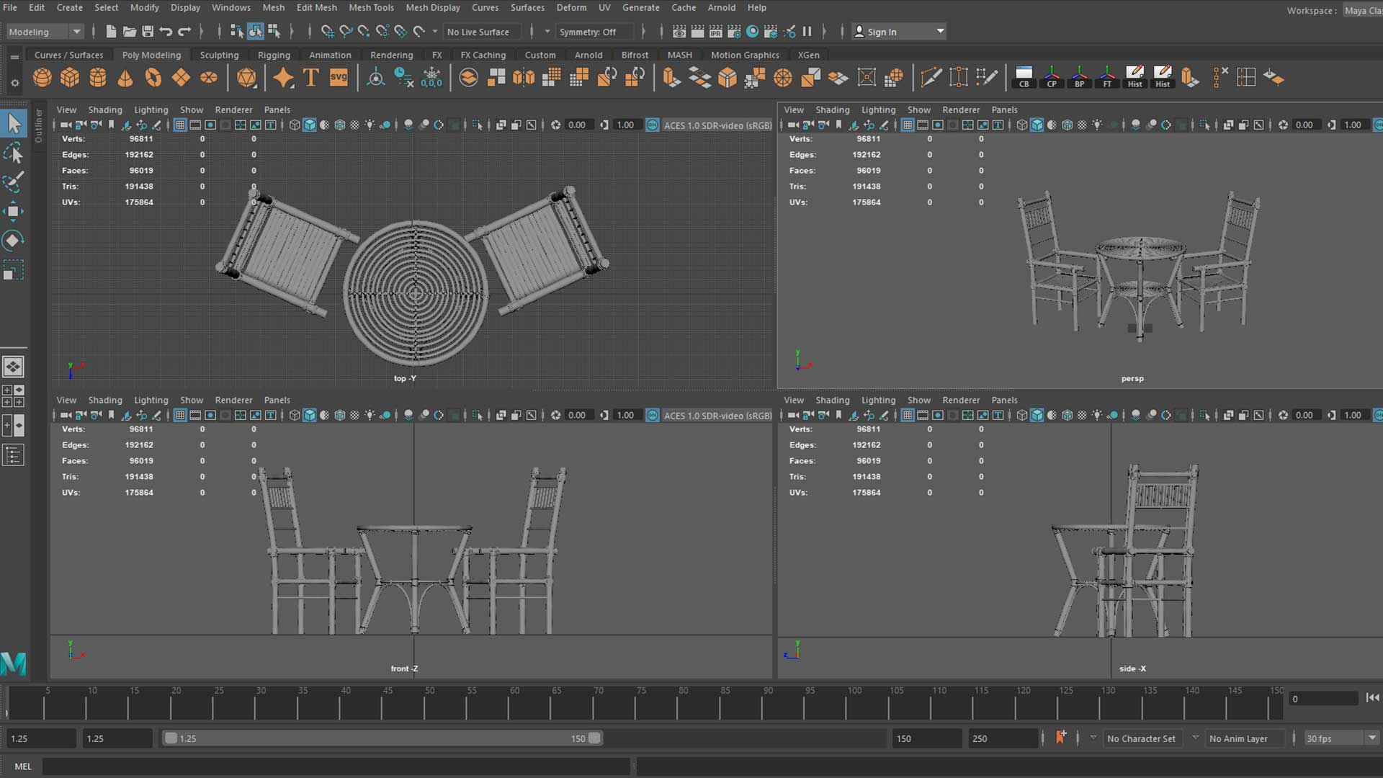This screenshot has height=778, width=1383.
Task: Click the CP center pivot shelf icon
Action: [1052, 77]
